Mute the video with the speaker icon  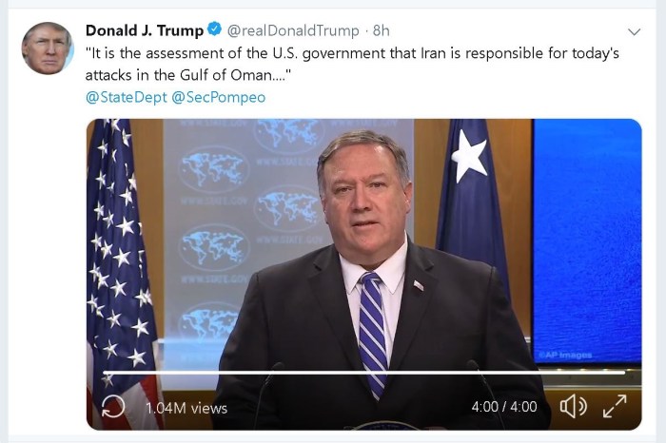tap(573, 407)
